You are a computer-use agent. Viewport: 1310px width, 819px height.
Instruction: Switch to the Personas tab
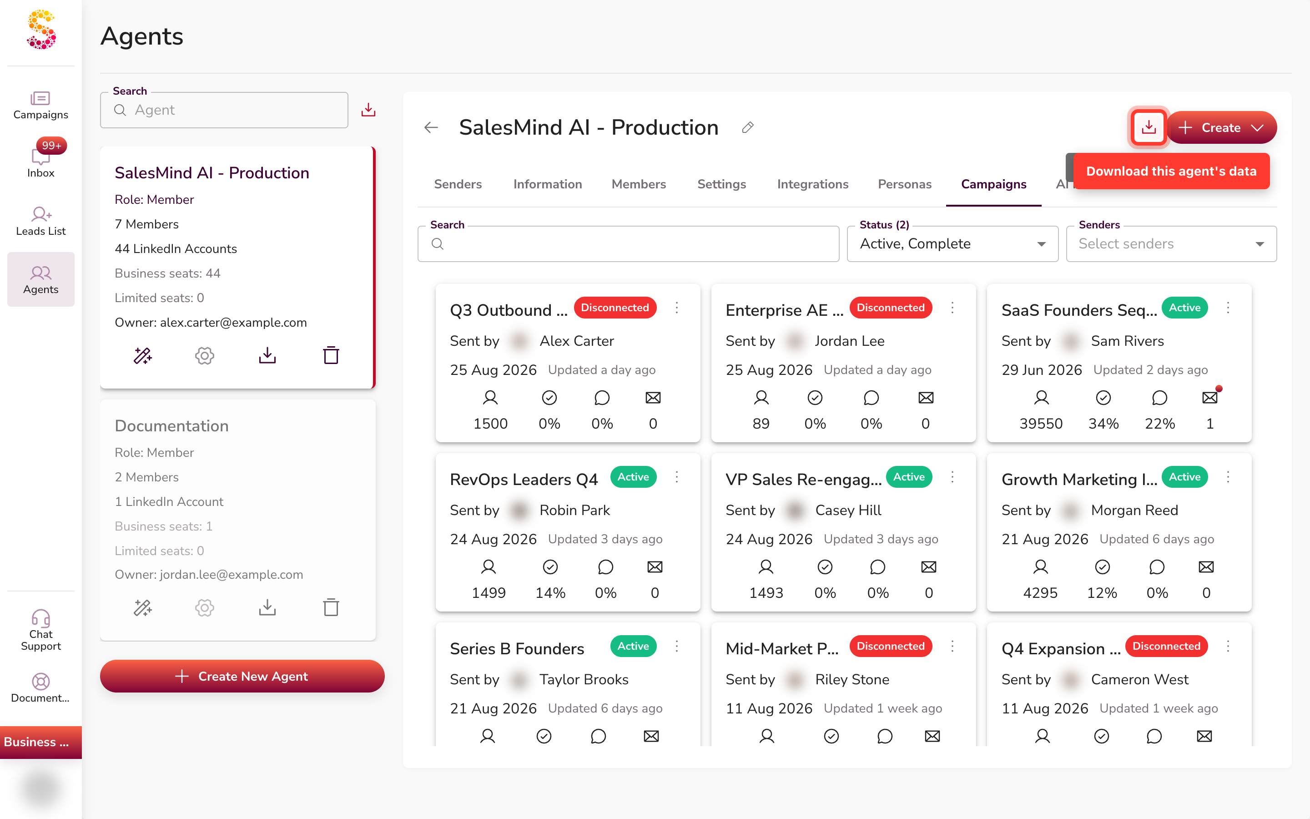(x=905, y=184)
